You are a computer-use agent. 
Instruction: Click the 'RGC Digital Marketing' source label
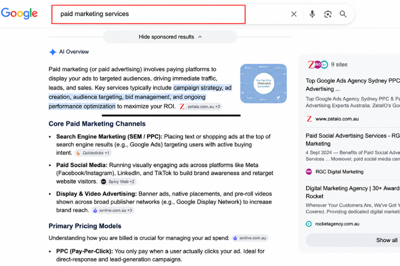[340, 172]
